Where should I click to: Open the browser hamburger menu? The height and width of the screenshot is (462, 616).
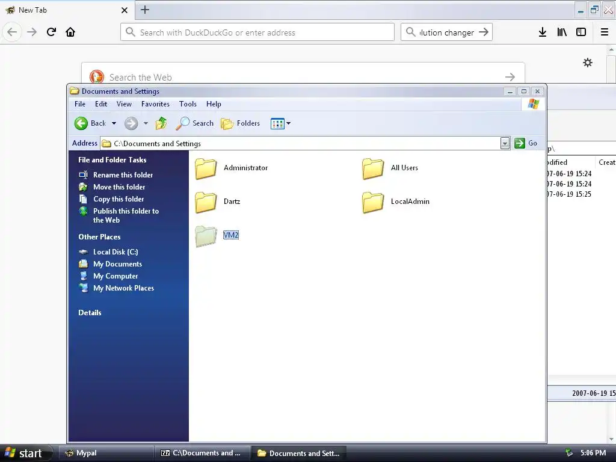[x=605, y=32]
